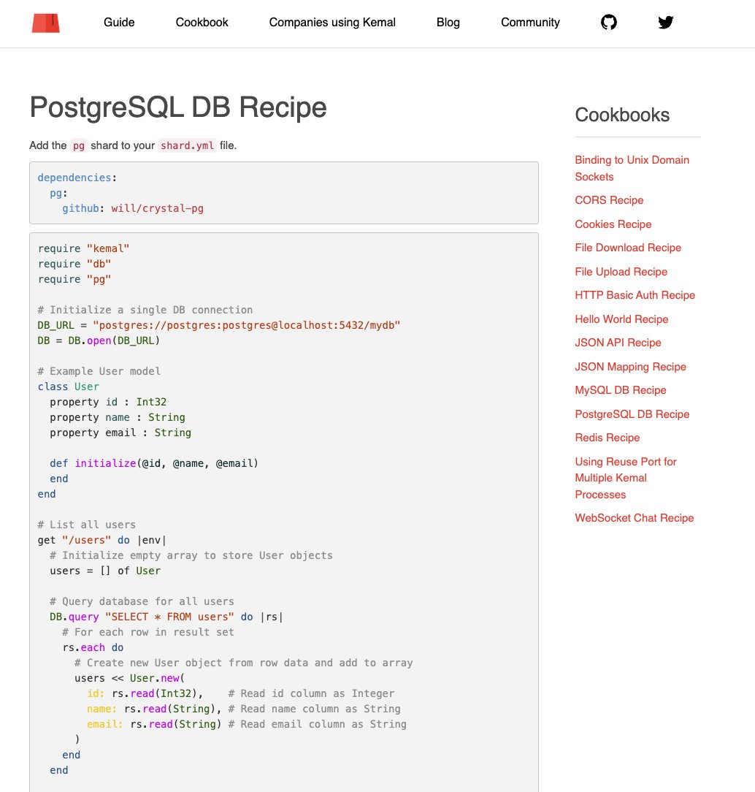Select PostgreSQL DB Recipe in sidebar
Screen dimensions: 755x792
coord(632,414)
